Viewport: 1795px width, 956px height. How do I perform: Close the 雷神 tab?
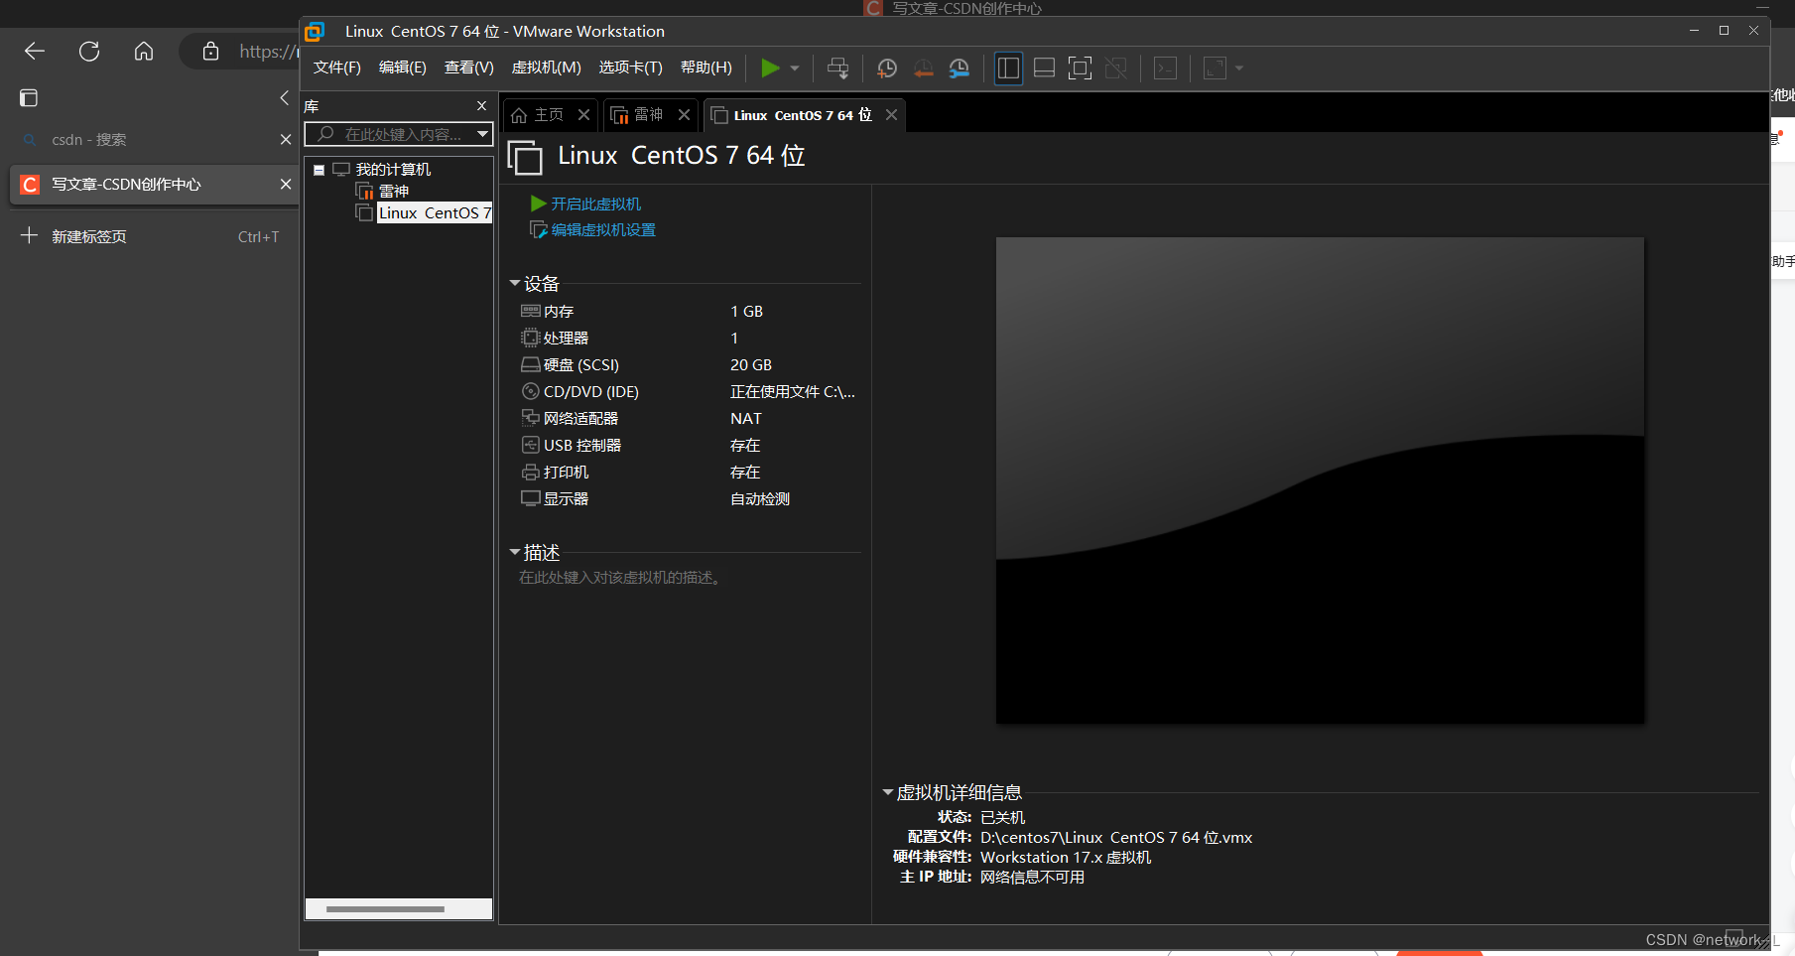point(685,115)
